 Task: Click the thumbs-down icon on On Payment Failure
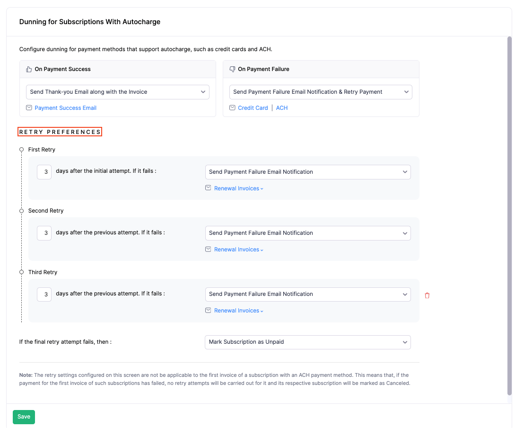pyautogui.click(x=232, y=69)
